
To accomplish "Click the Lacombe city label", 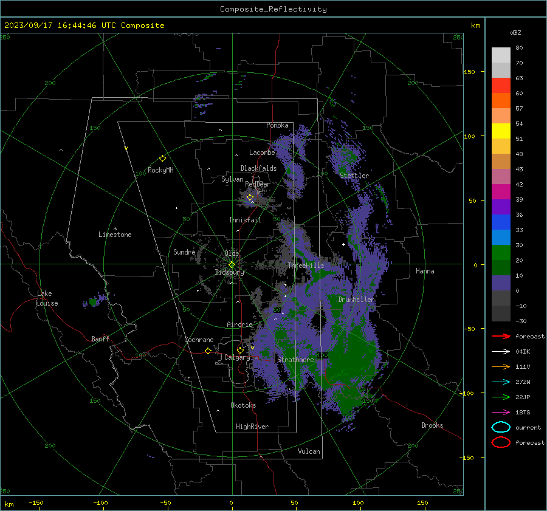I will pyautogui.click(x=262, y=153).
